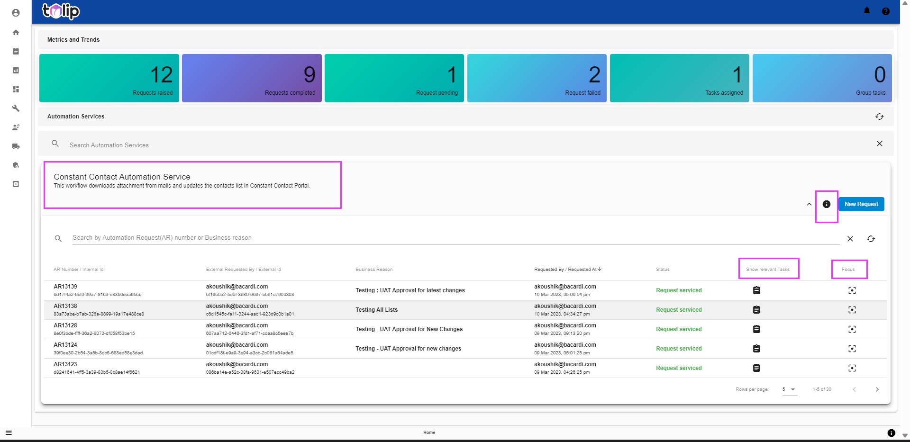Click the tulip logo

coord(61,11)
